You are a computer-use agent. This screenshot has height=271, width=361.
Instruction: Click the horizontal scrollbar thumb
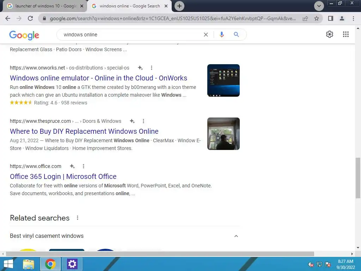point(160,254)
